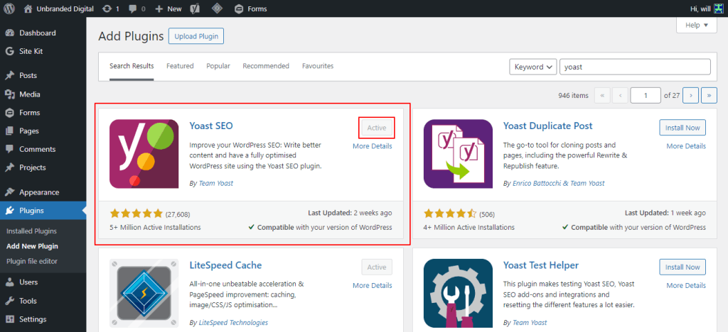This screenshot has height=332, width=728.
Task: Click the Tools wrench icon in sidebar
Action: pos(10,301)
